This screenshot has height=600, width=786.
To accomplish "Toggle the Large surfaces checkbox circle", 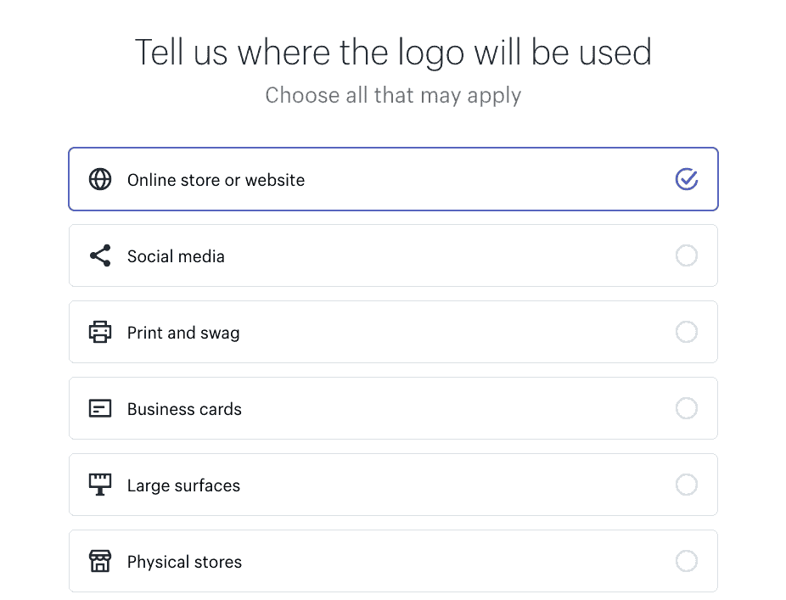I will [687, 485].
